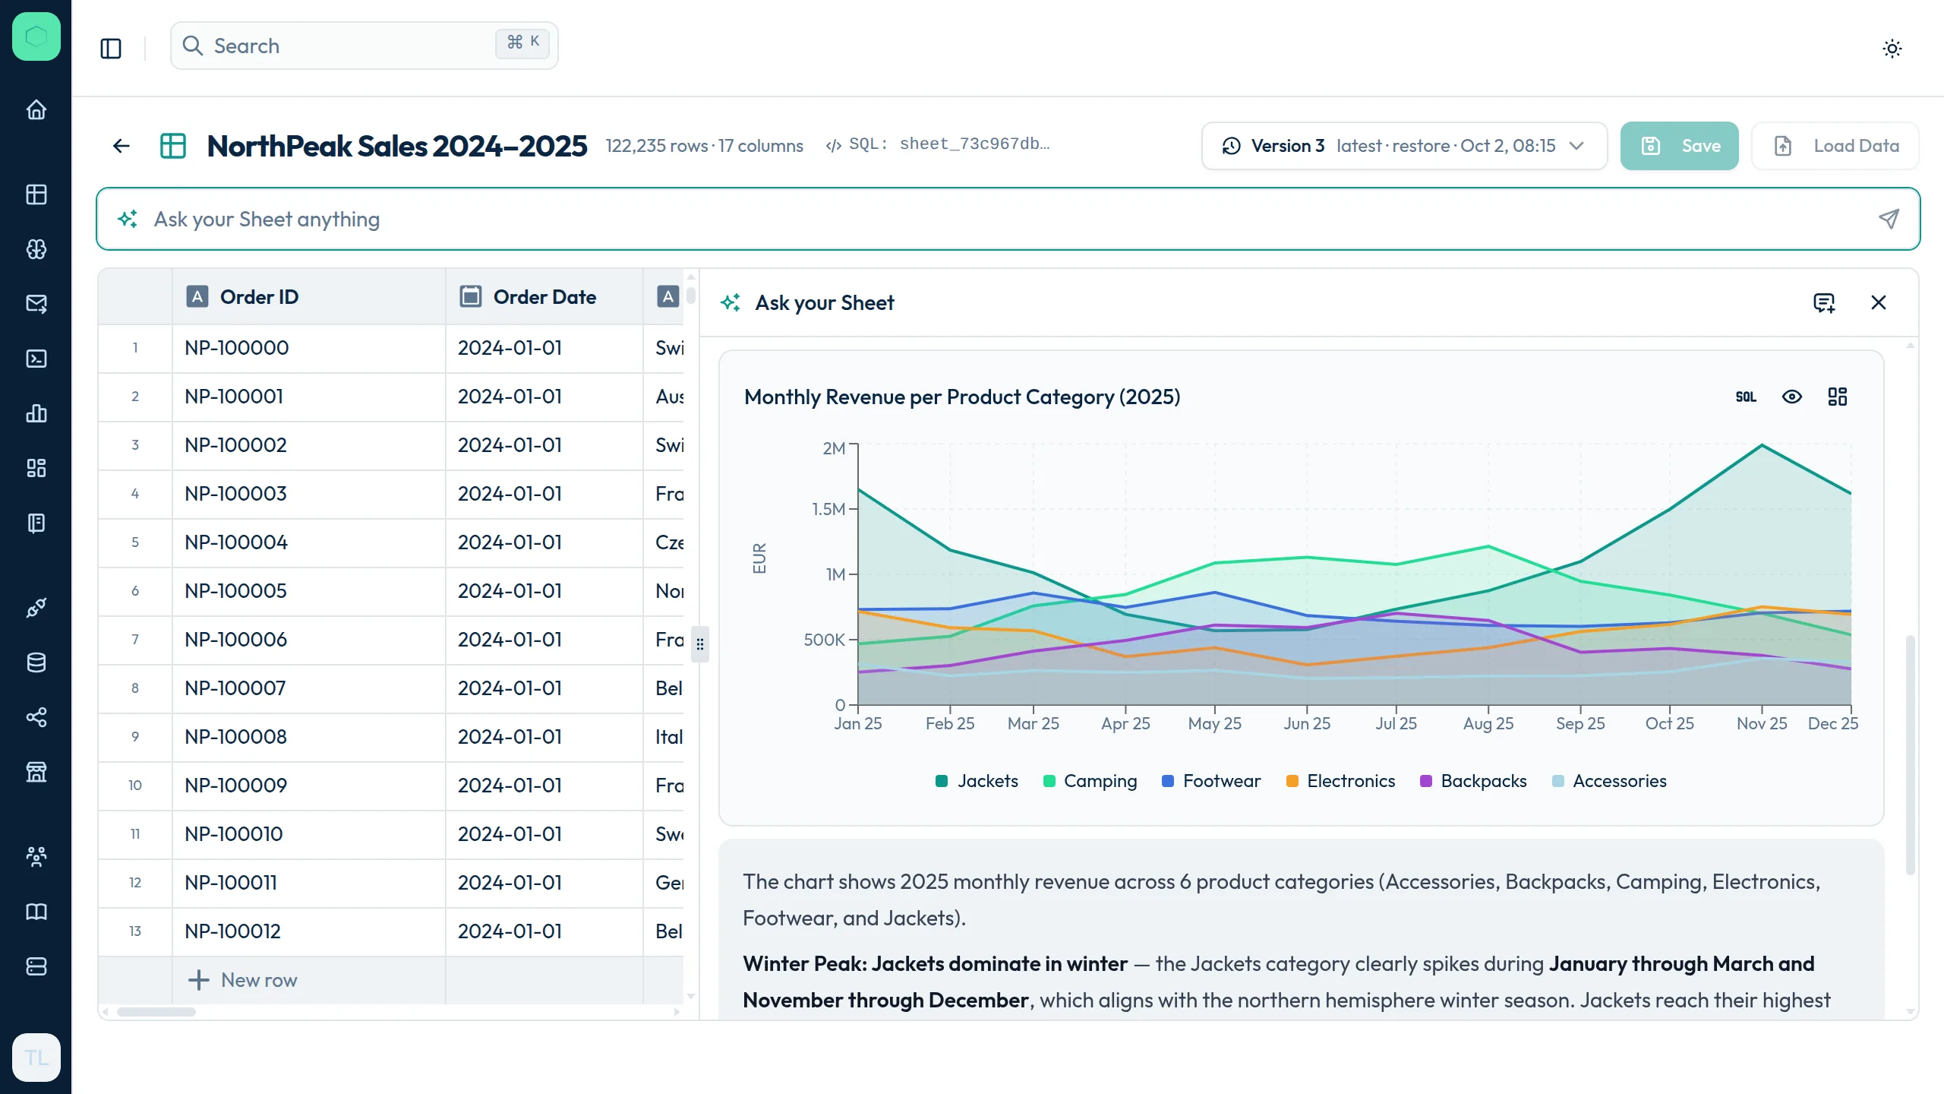Viewport: 1944px width, 1094px height.
Task: Open the mail forwarding sidebar icon
Action: pos(36,304)
